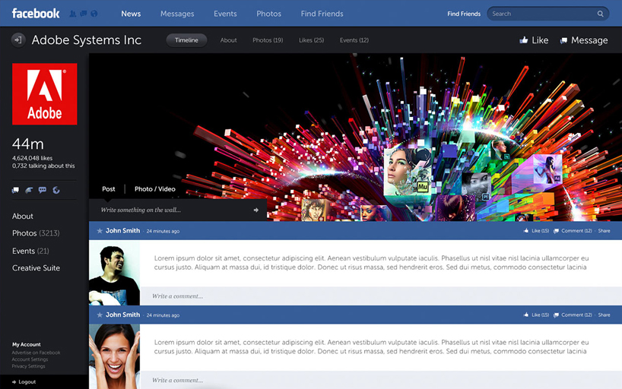Click the 0,732 talking about this text
Viewport: 622px width, 389px height.
[43, 166]
